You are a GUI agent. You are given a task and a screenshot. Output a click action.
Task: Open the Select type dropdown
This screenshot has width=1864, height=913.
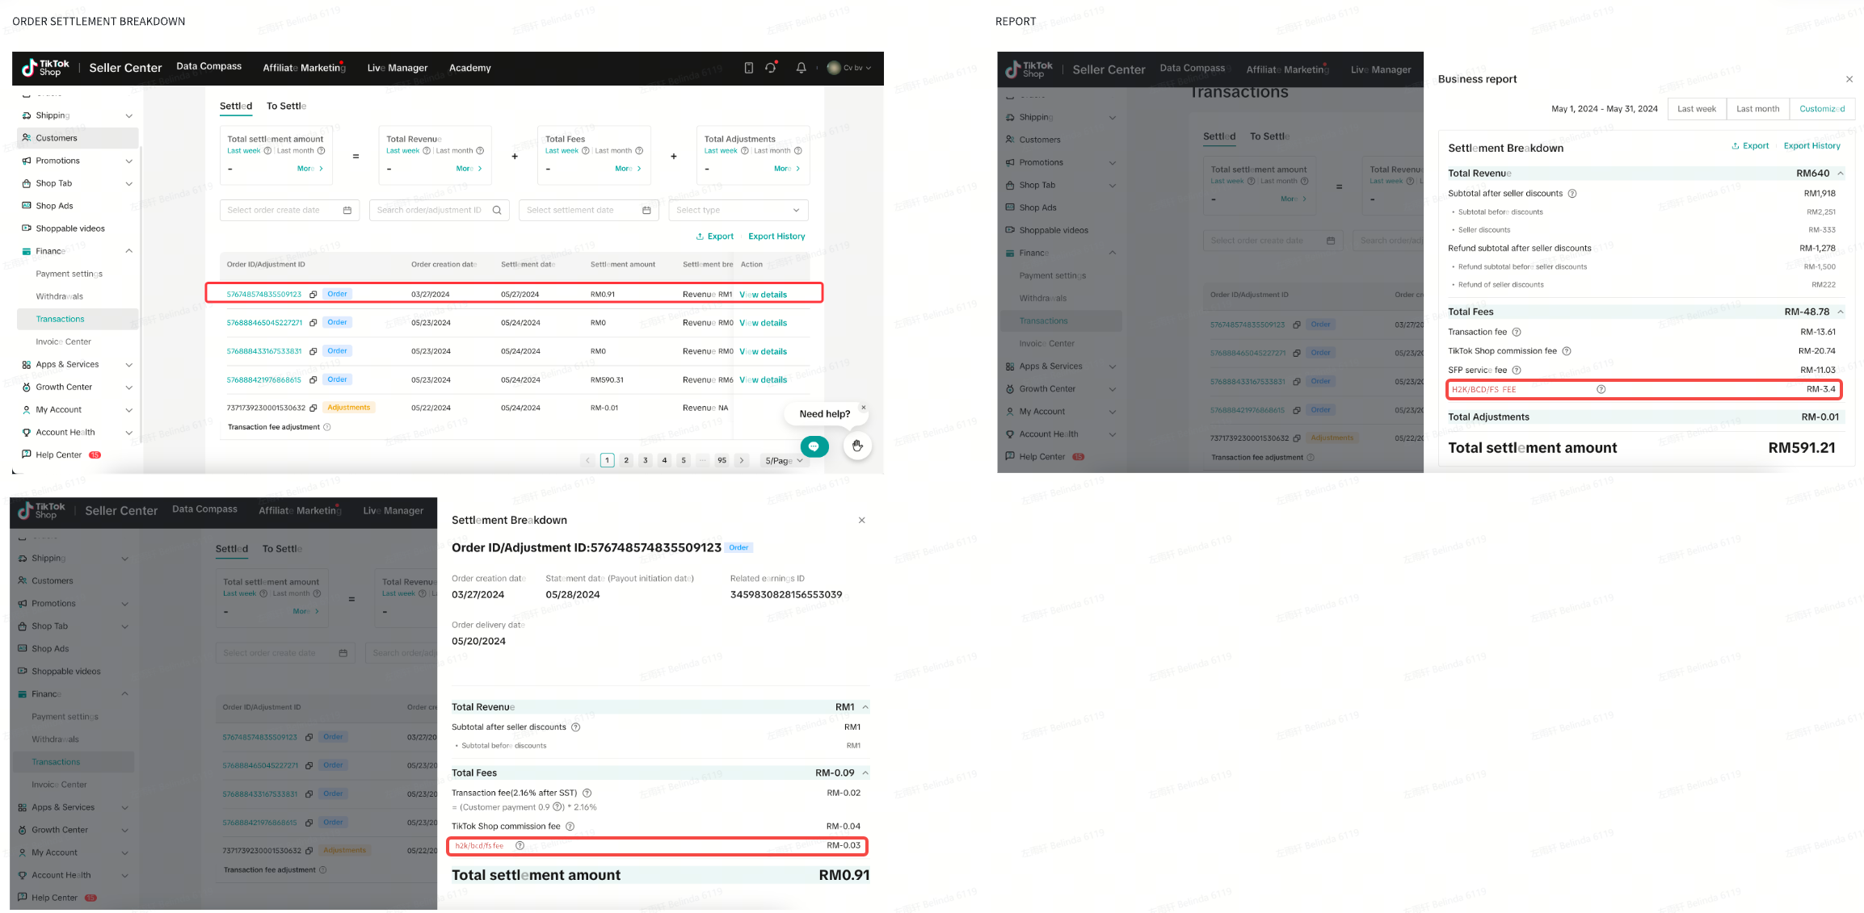pyautogui.click(x=738, y=211)
